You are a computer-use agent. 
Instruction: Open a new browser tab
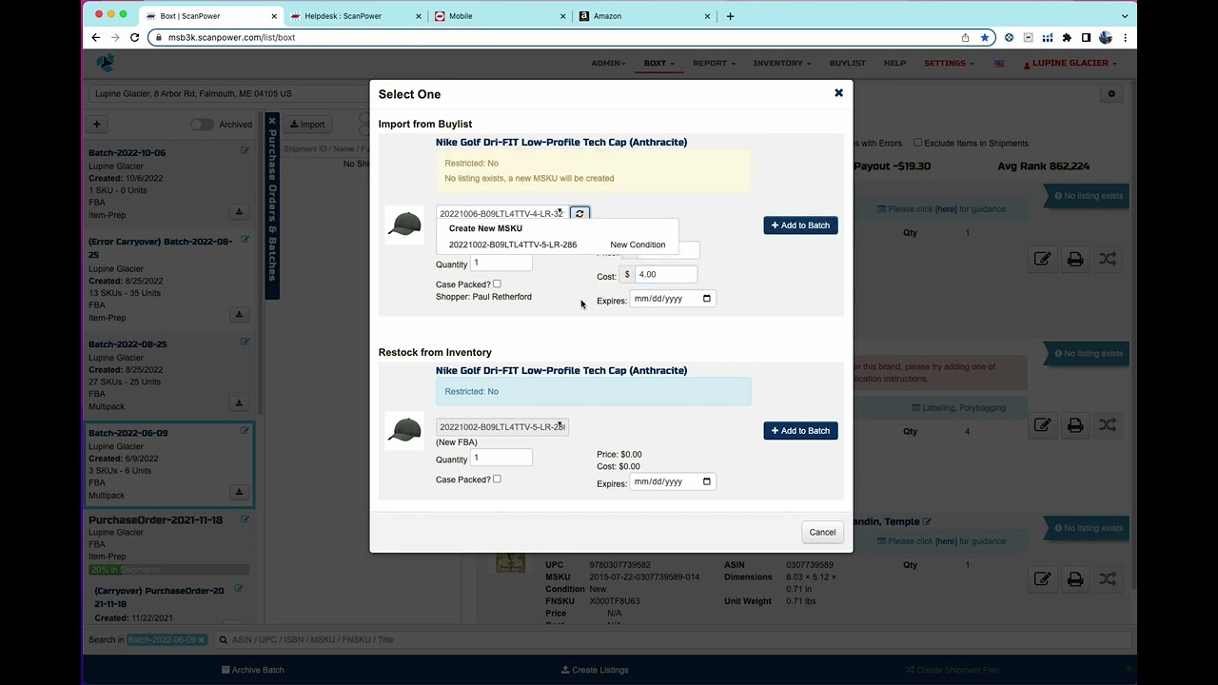[x=730, y=16]
